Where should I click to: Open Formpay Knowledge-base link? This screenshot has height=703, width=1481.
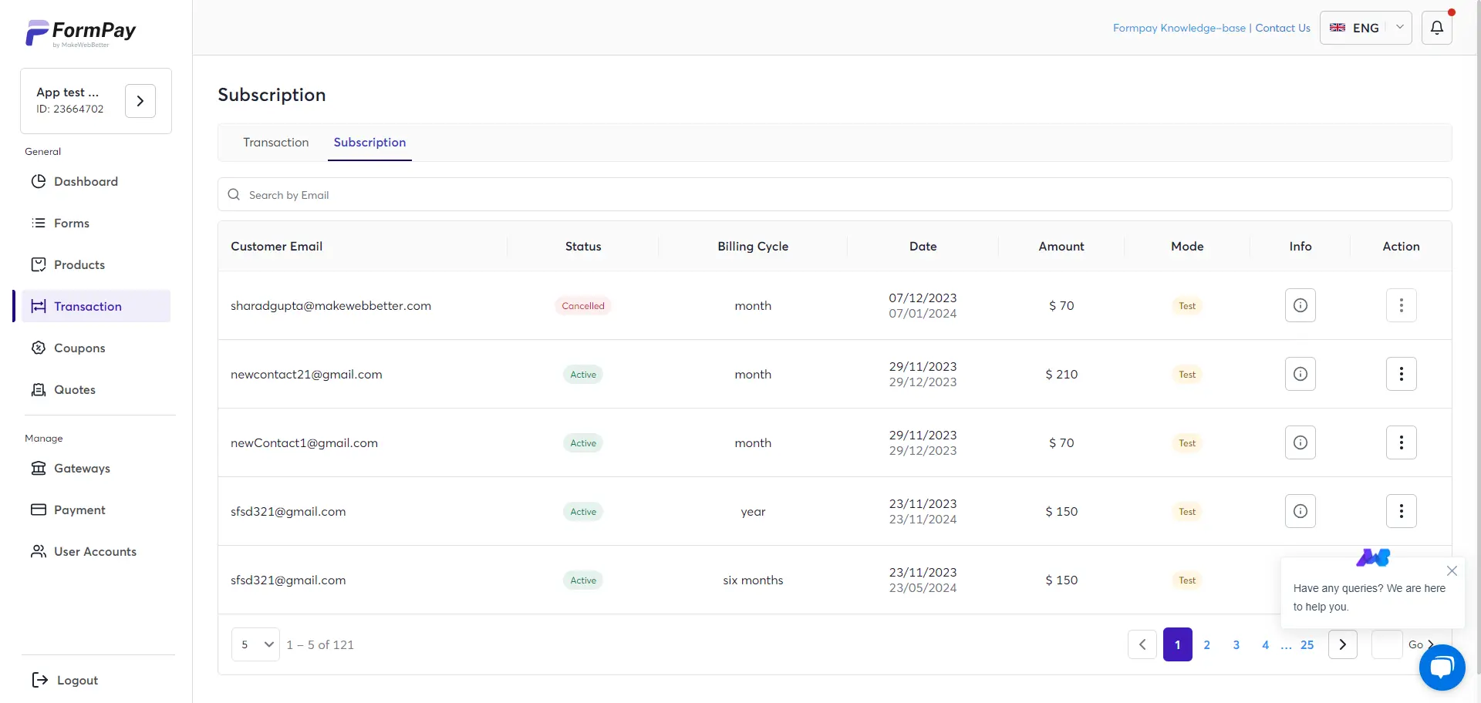click(1178, 28)
